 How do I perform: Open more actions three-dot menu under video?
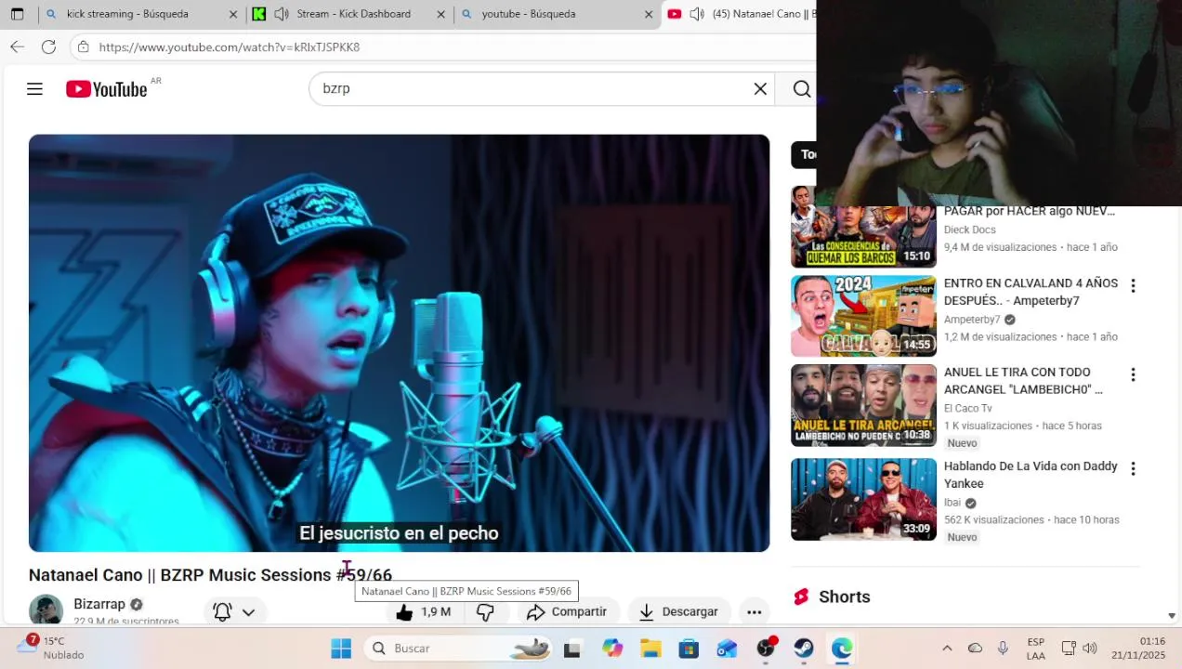point(755,611)
